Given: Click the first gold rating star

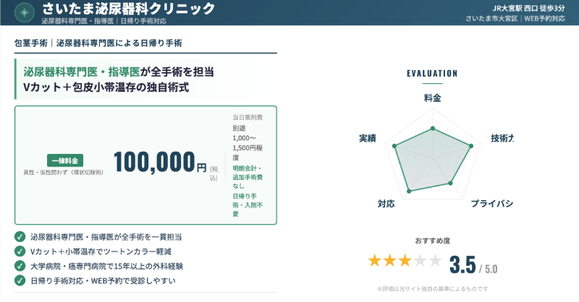Looking at the screenshot, I should click(376, 261).
